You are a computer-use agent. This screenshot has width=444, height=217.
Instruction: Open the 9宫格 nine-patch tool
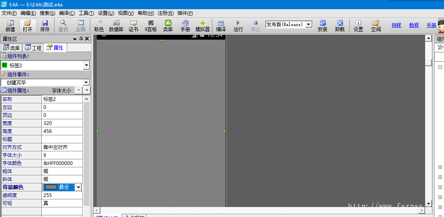(x=151, y=26)
